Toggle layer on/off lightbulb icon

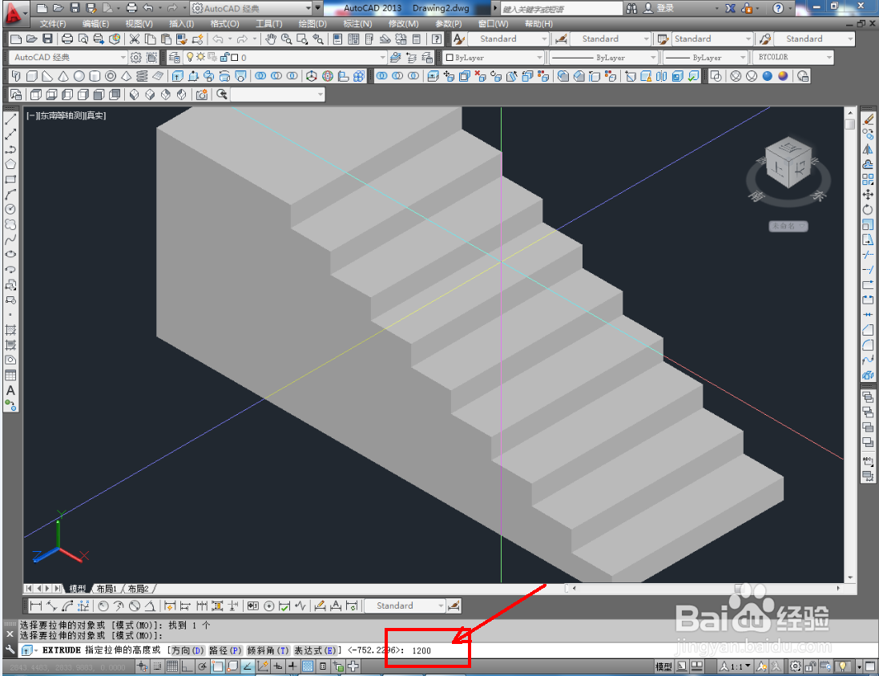[x=190, y=57]
